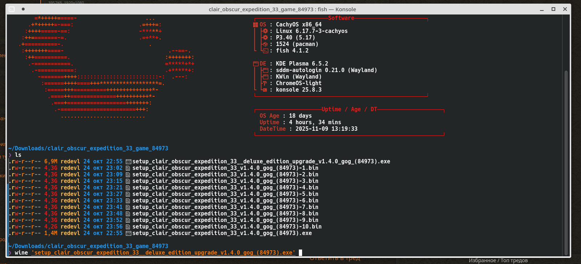581x264 pixels.
Task: Click the file name setup_clair_obscur_expedition_33_v1.4.0_gog_(84973).exe
Action: pyautogui.click(x=222, y=233)
